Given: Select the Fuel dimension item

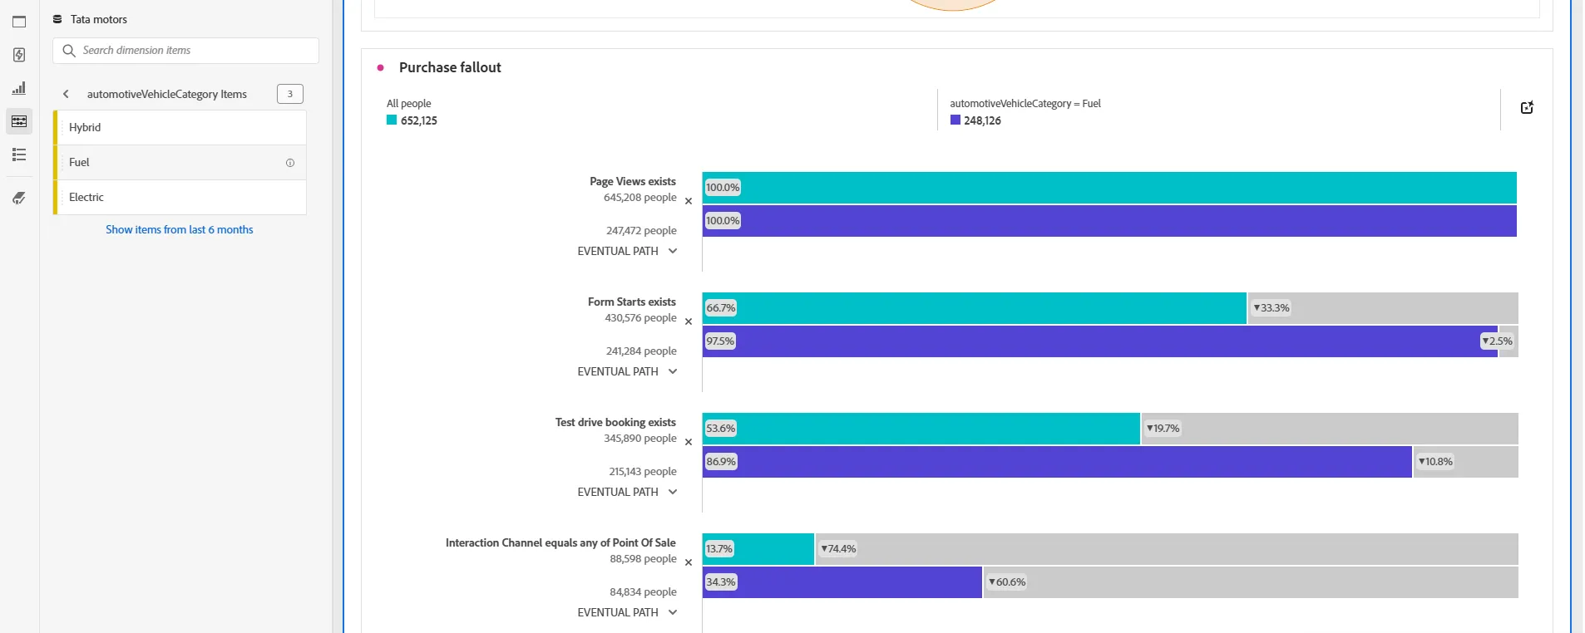Looking at the screenshot, I should coord(180,162).
